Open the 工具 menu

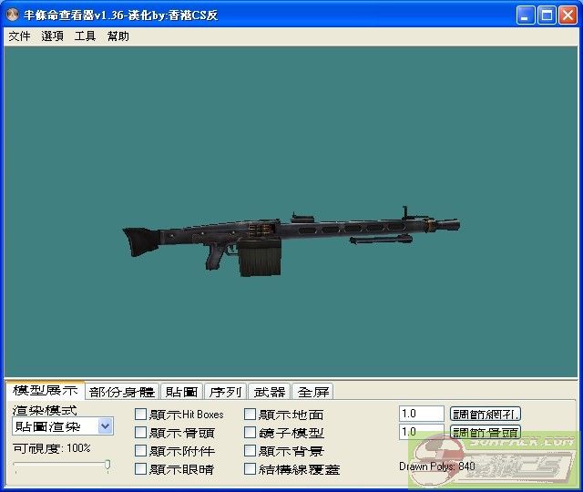click(x=85, y=36)
